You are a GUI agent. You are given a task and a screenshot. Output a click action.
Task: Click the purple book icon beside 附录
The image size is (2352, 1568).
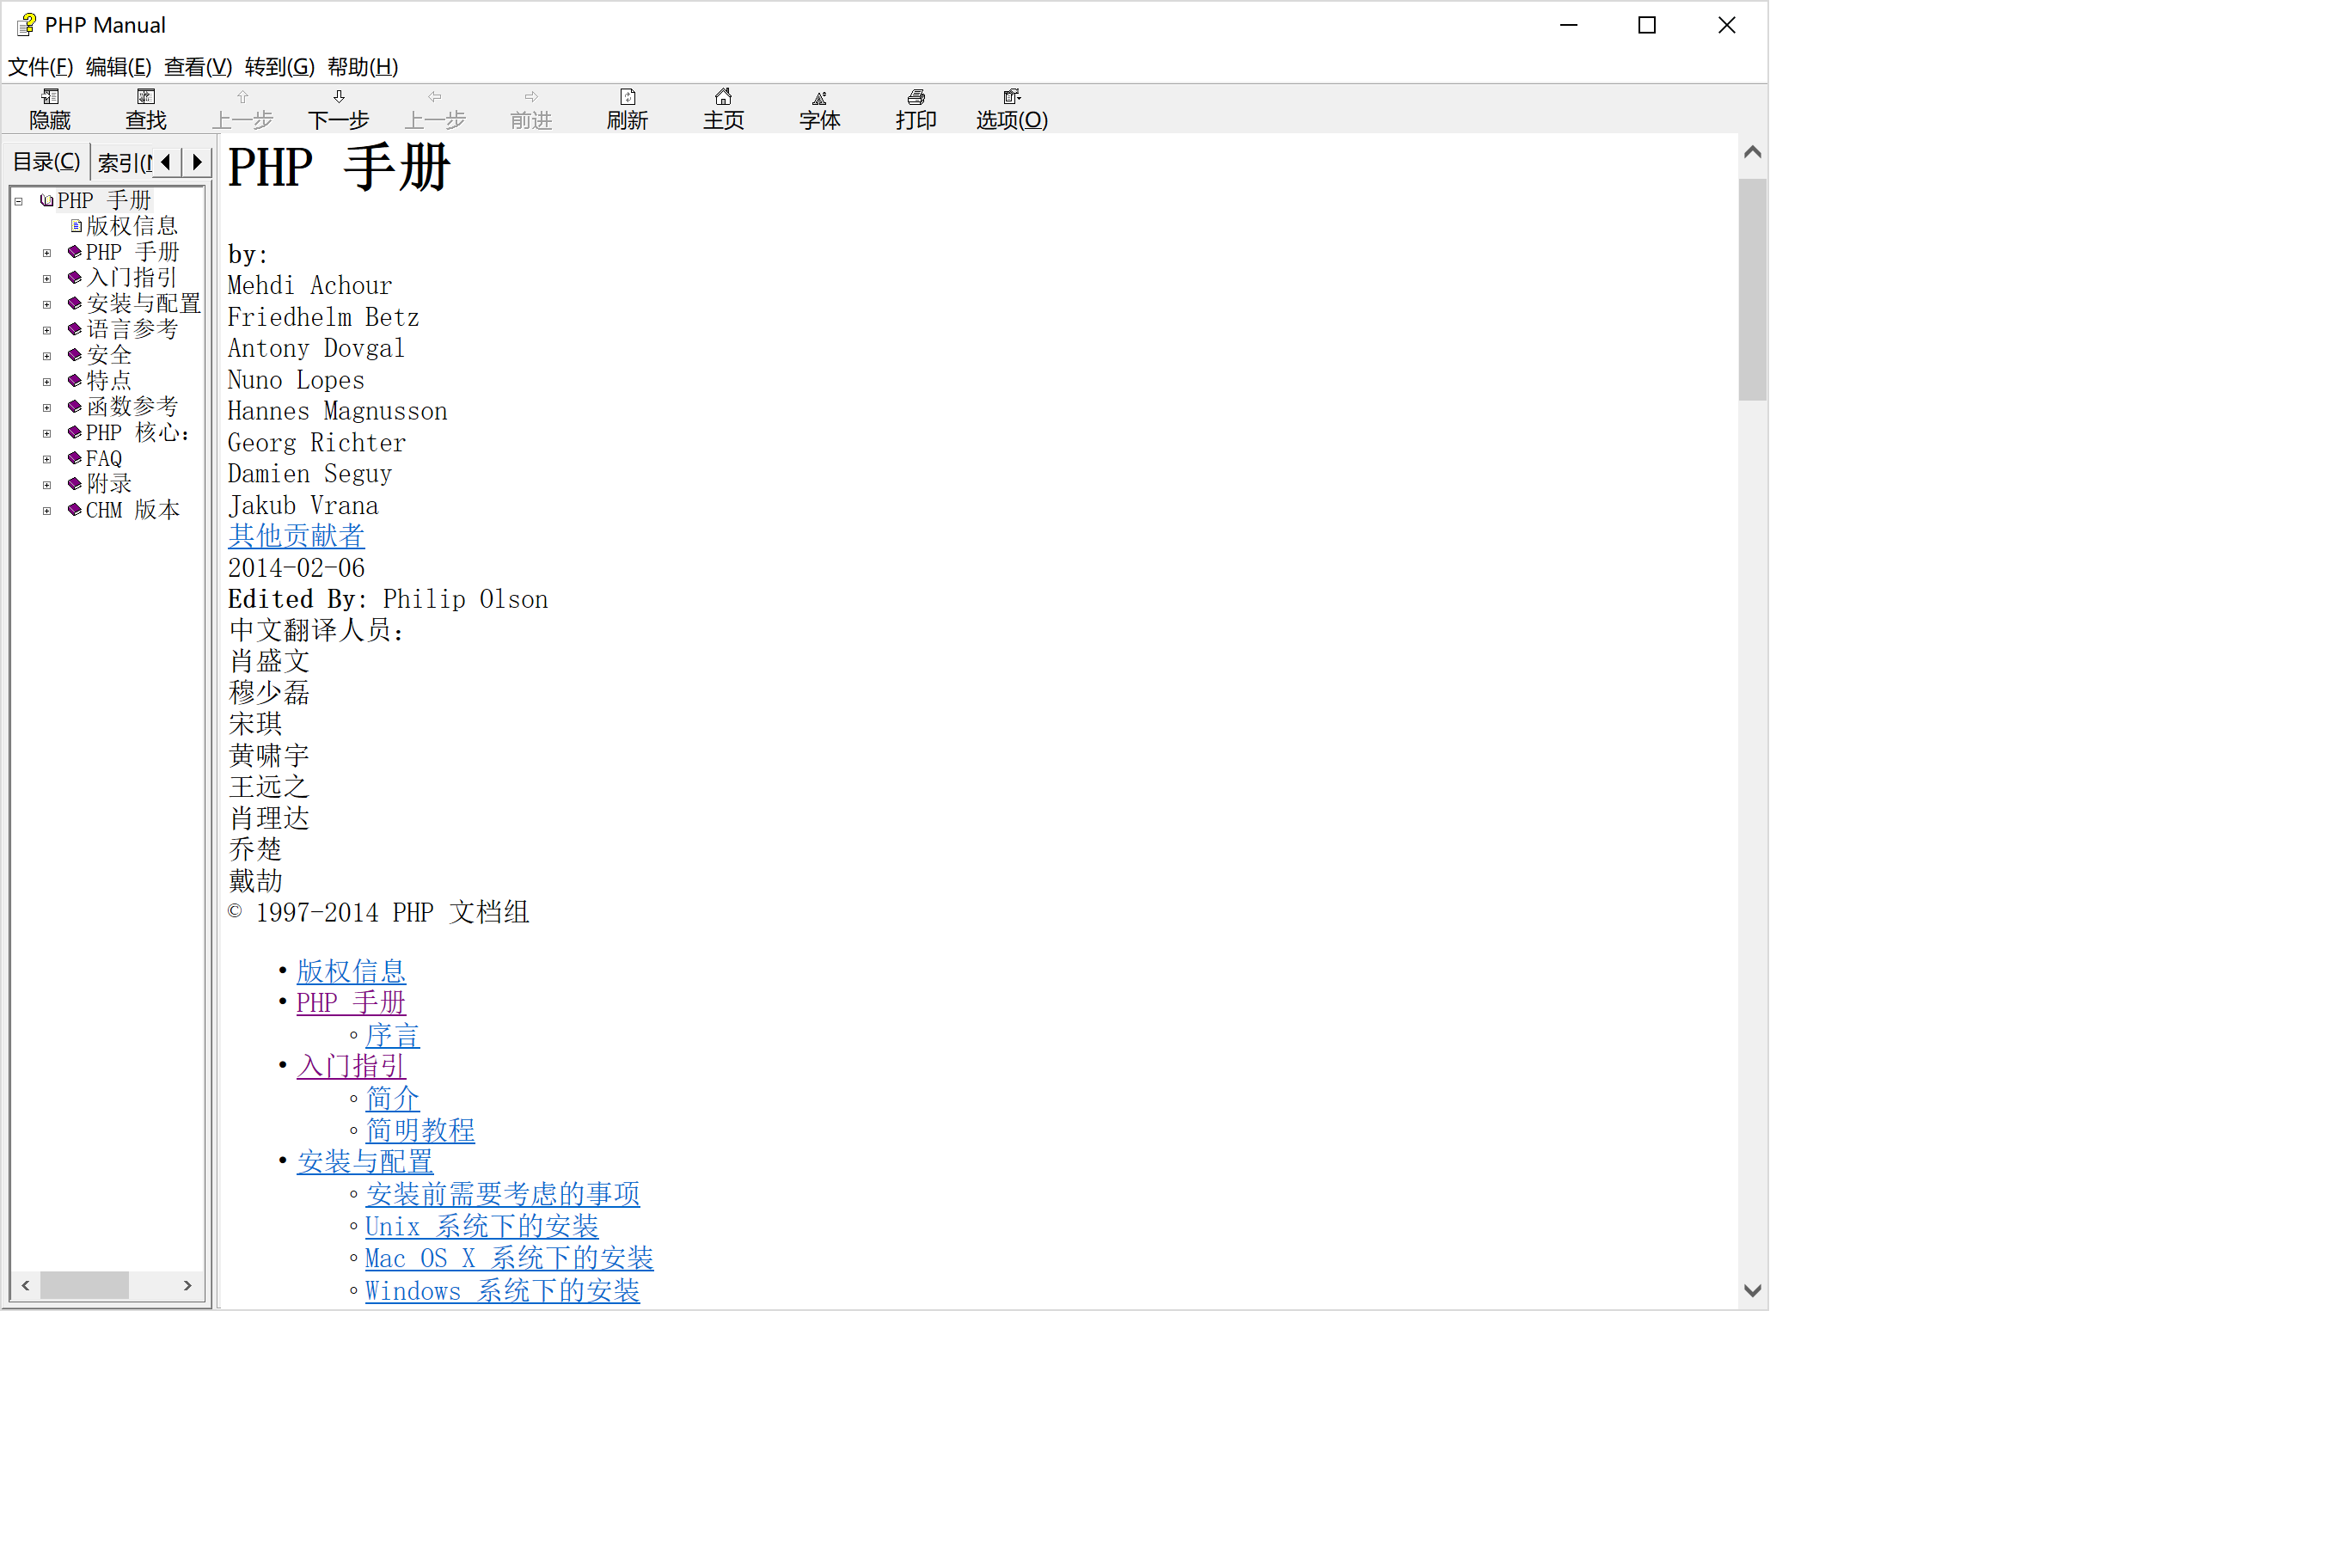pyautogui.click(x=74, y=484)
